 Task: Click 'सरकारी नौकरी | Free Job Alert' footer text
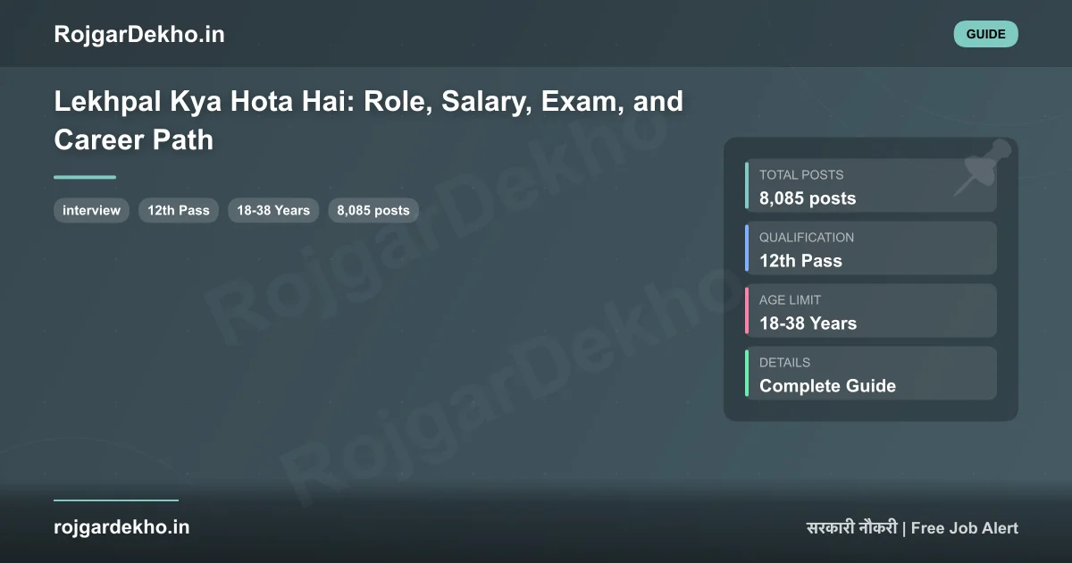tap(912, 527)
